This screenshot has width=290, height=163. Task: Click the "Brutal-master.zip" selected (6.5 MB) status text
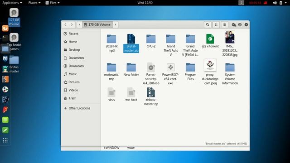pyautogui.click(x=226, y=144)
